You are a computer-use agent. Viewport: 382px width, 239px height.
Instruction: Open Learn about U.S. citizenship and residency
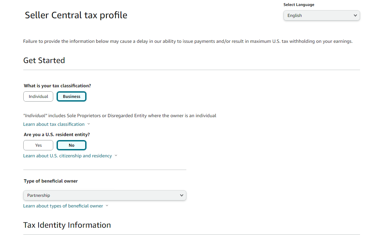(x=68, y=156)
